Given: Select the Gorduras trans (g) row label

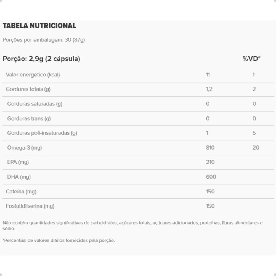Looking at the screenshot, I should [x=29, y=119].
